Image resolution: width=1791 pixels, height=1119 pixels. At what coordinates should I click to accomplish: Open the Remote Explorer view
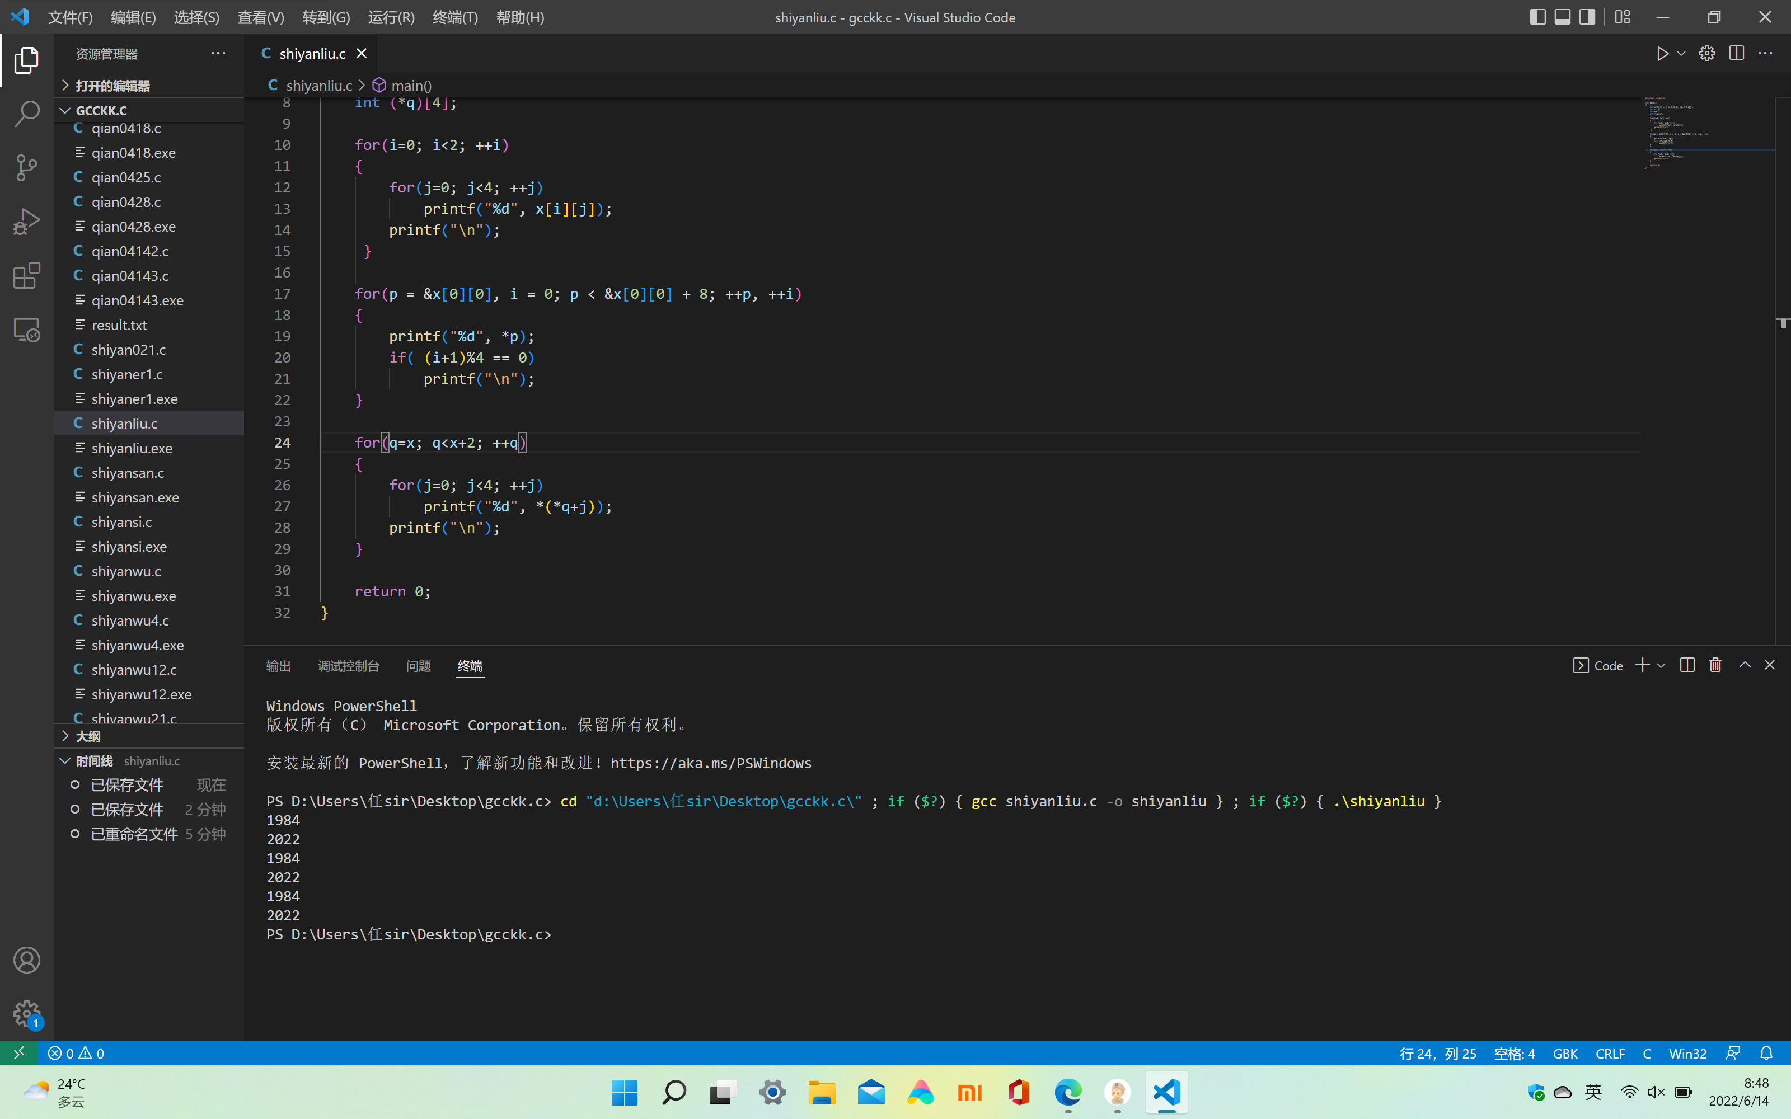click(x=27, y=330)
